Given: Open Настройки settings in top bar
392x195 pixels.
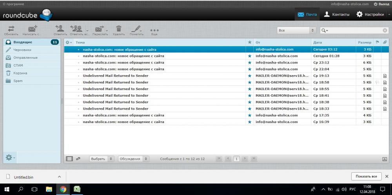Looking at the screenshot, I should coord(370,14).
